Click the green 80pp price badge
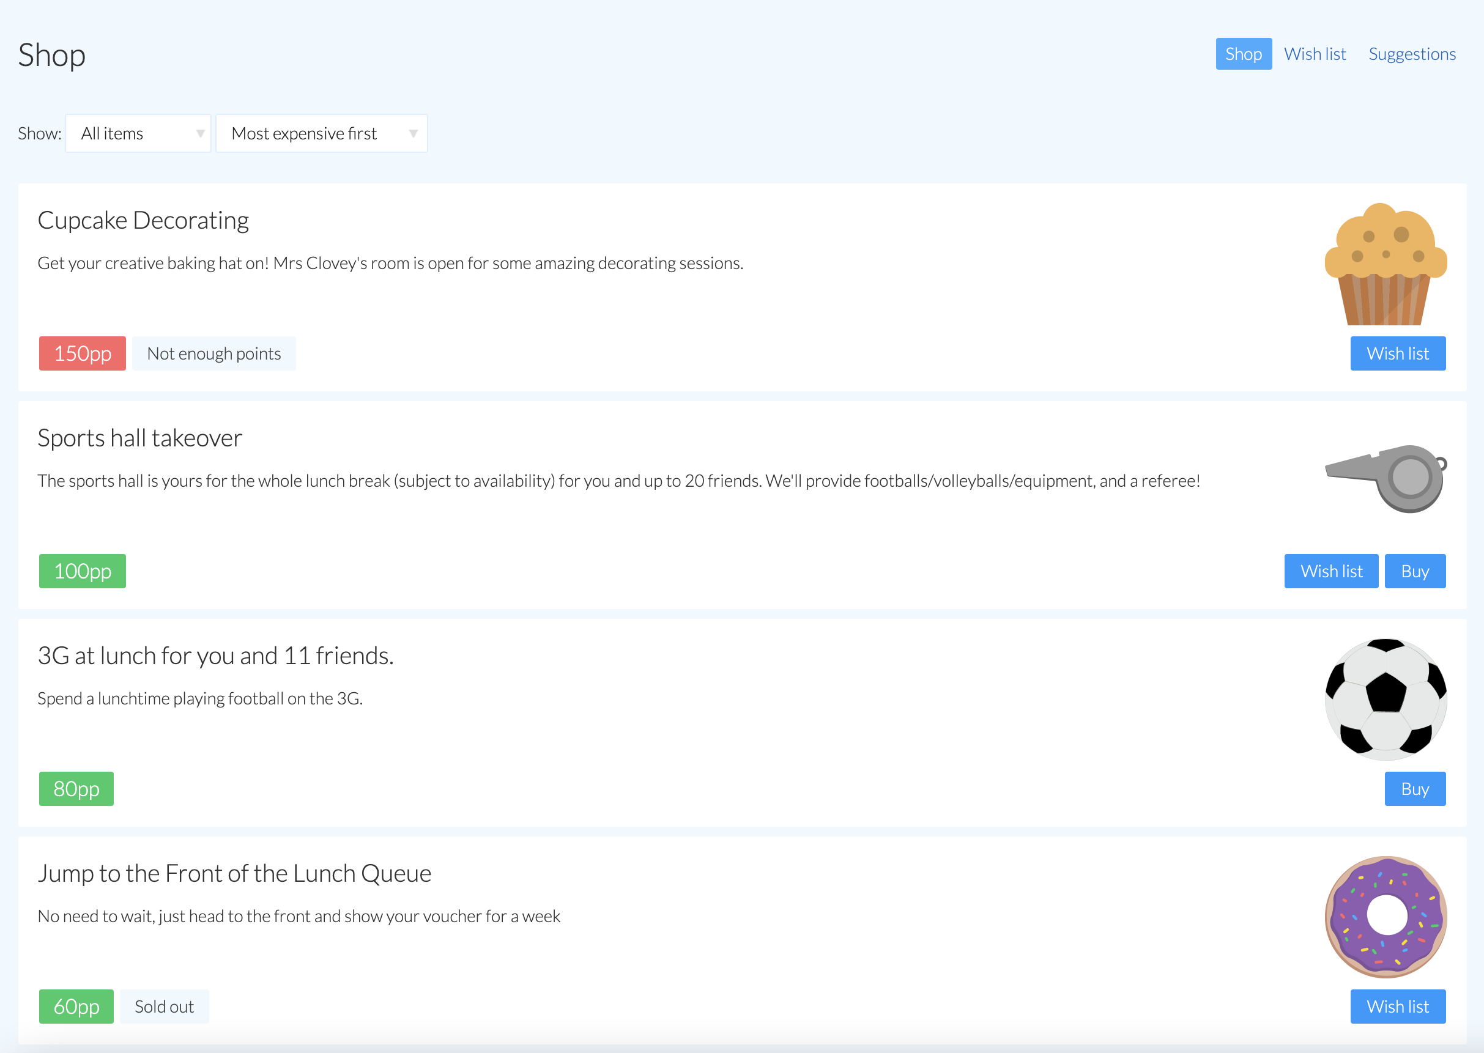 click(x=76, y=788)
